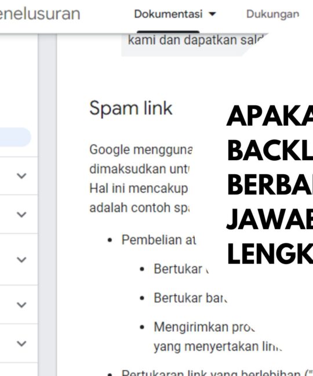This screenshot has width=313, height=376.
Task: Expand the fourth sidebar chevron from top
Action: (21, 305)
